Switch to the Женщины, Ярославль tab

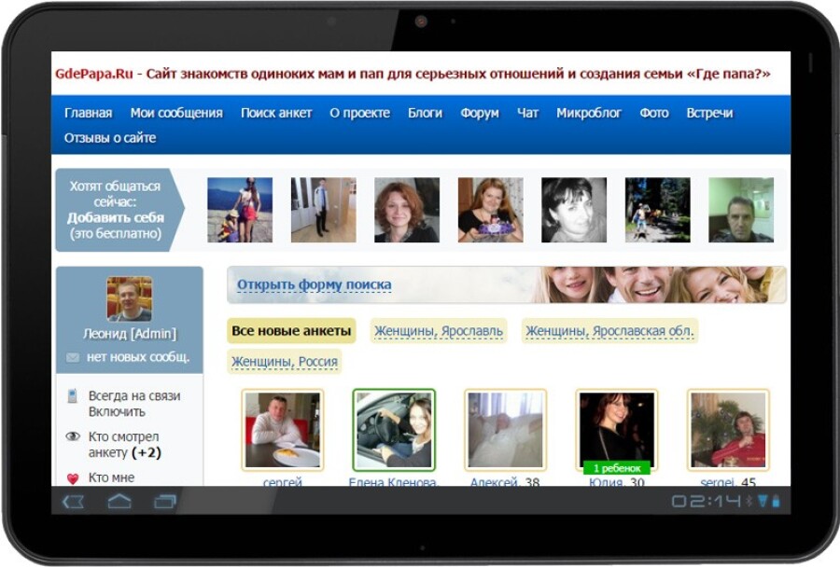(x=438, y=331)
